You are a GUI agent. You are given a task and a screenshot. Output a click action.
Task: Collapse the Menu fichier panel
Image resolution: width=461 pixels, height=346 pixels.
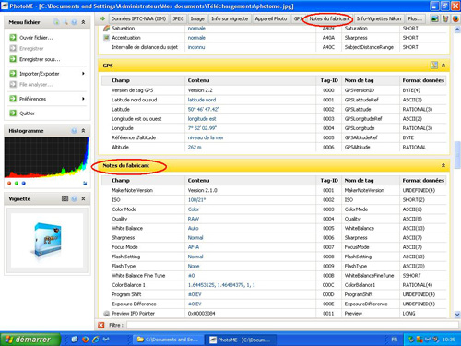pyautogui.click(x=83, y=22)
